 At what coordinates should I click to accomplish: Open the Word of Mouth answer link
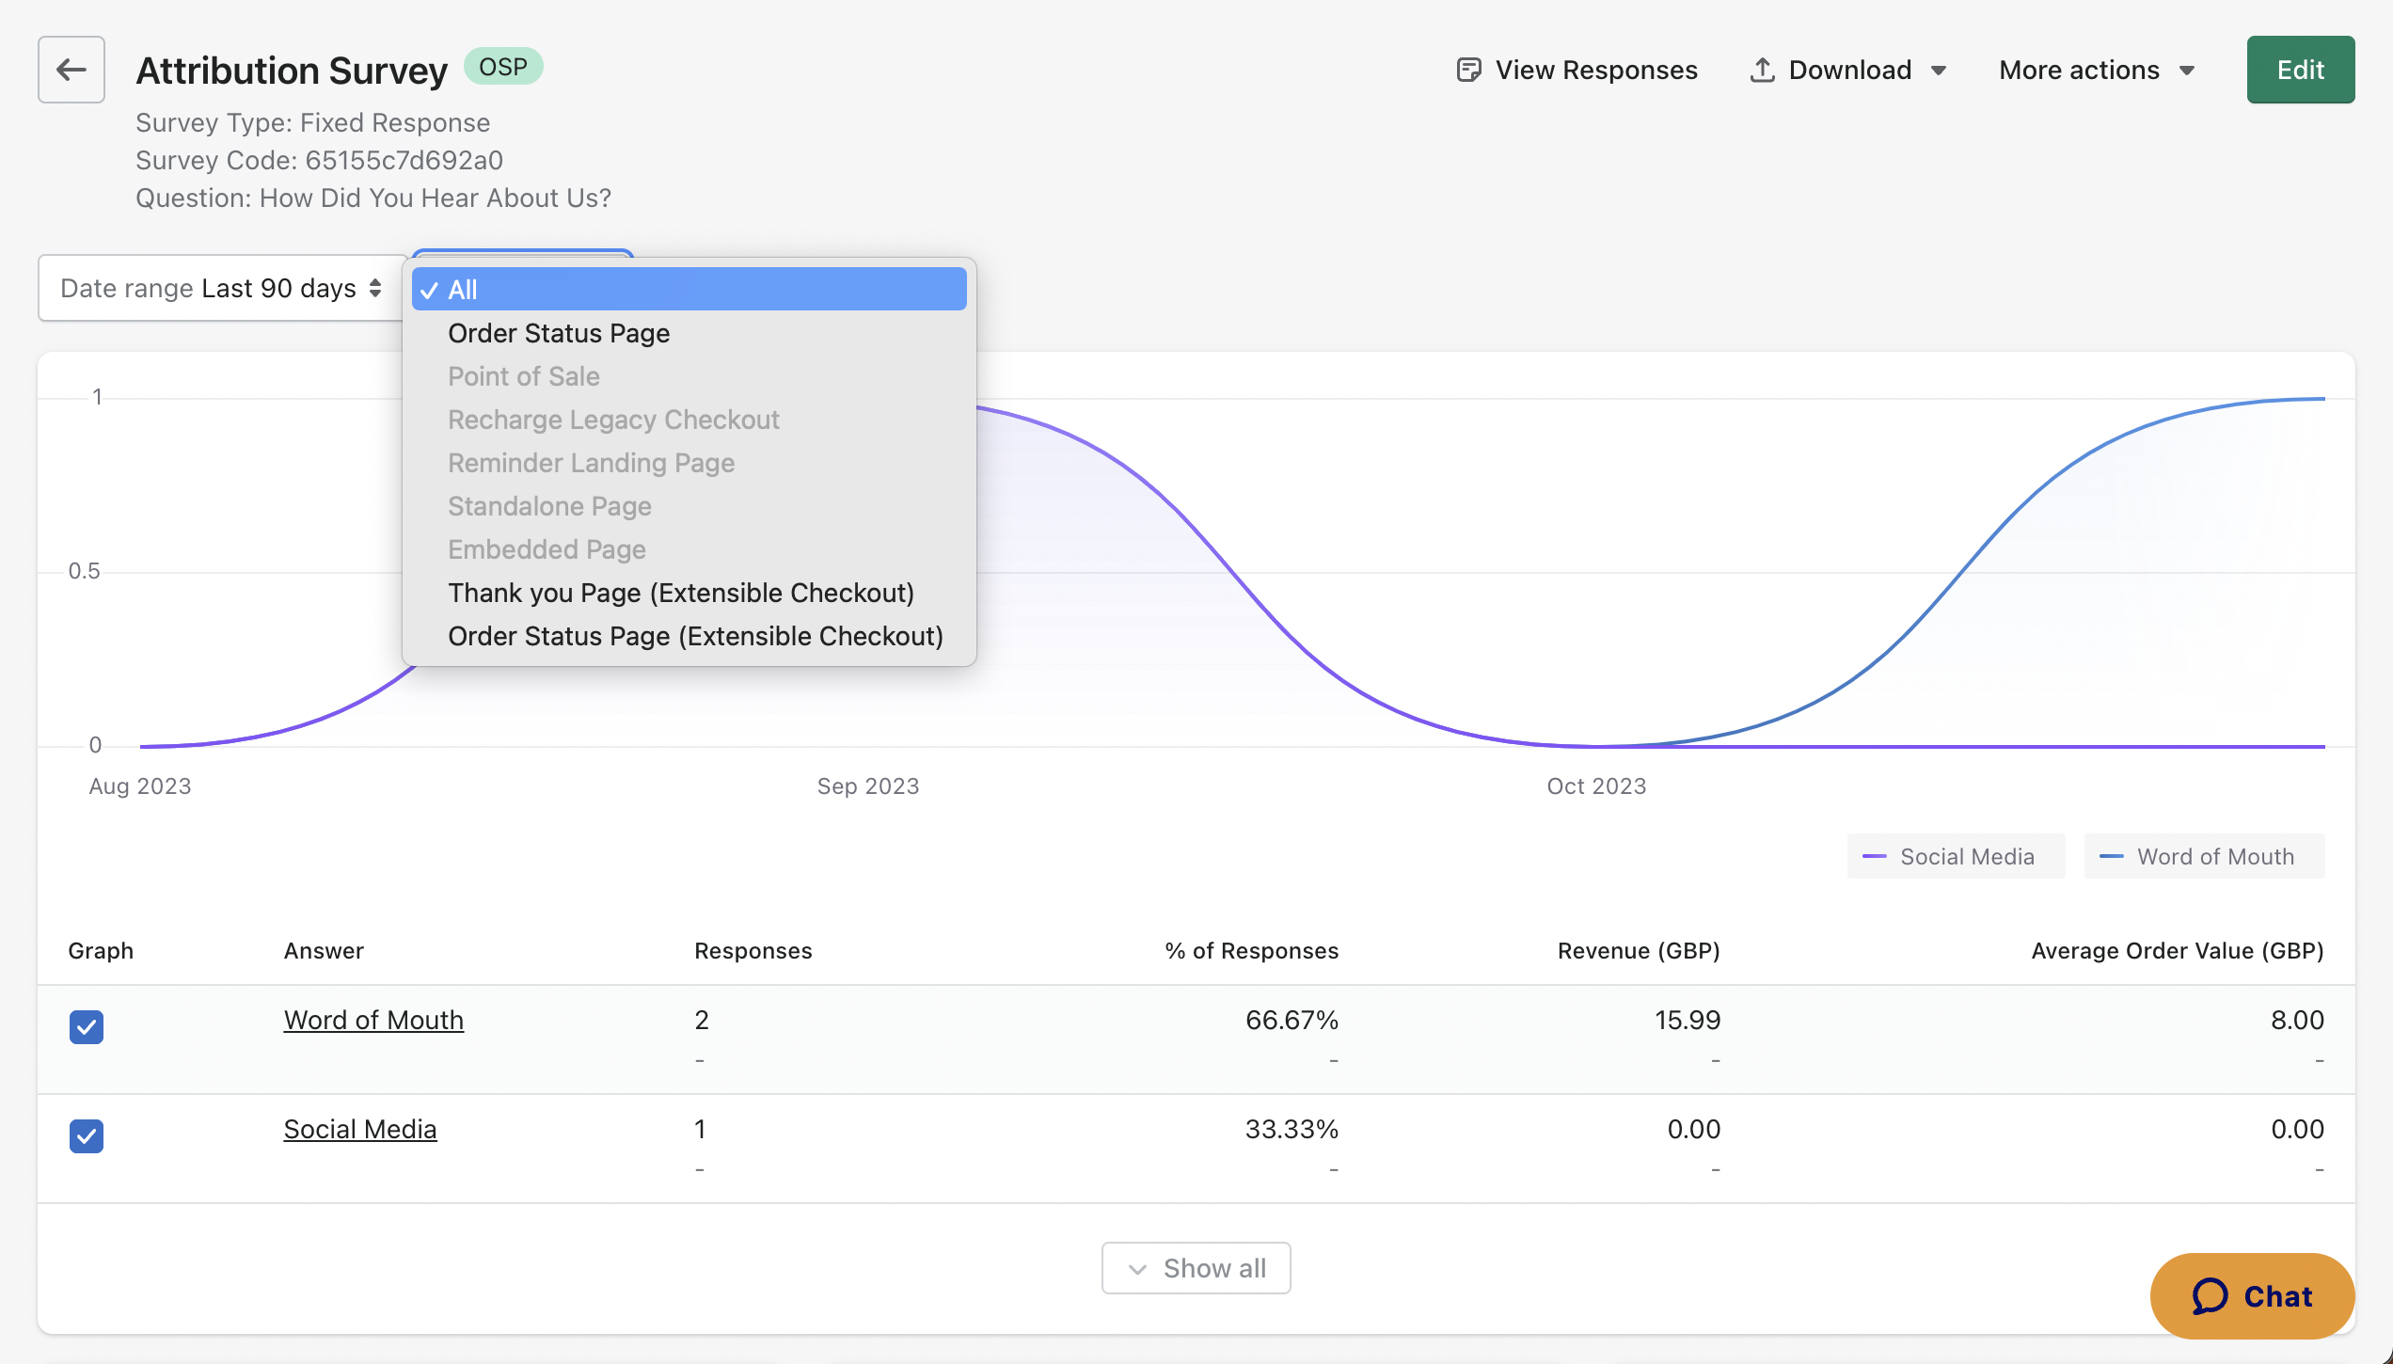(x=373, y=1020)
